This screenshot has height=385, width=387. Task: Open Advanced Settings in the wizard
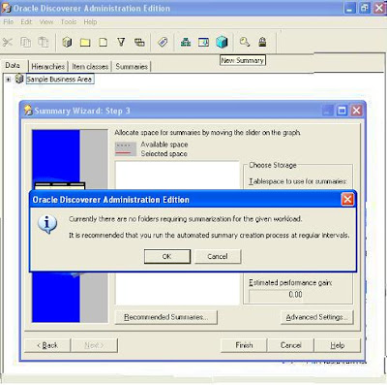coord(316,317)
